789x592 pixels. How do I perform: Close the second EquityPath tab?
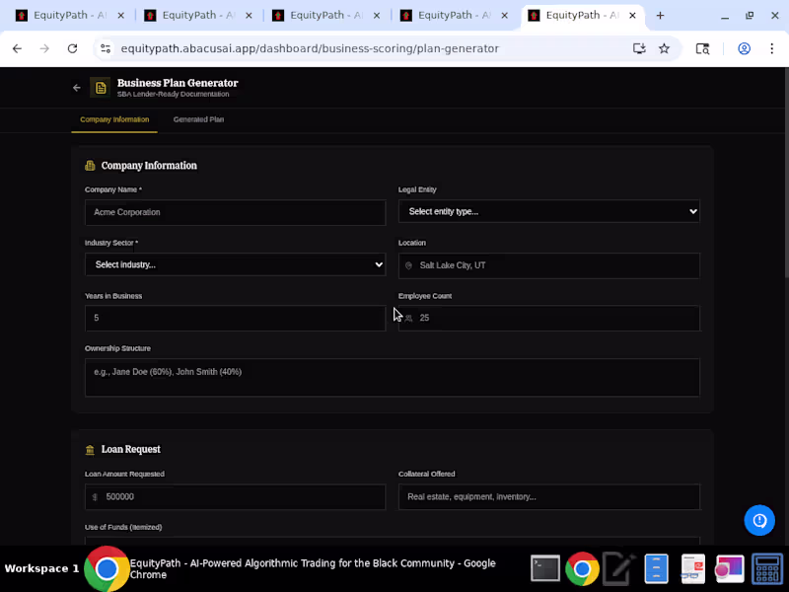pos(249,16)
